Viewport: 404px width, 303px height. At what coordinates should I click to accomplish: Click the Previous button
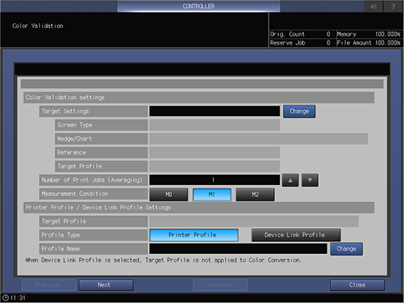(x=49, y=285)
